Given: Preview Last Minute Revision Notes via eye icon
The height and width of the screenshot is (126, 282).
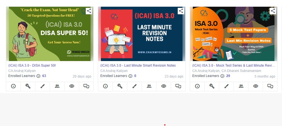Looking at the screenshot, I should pos(164,86).
